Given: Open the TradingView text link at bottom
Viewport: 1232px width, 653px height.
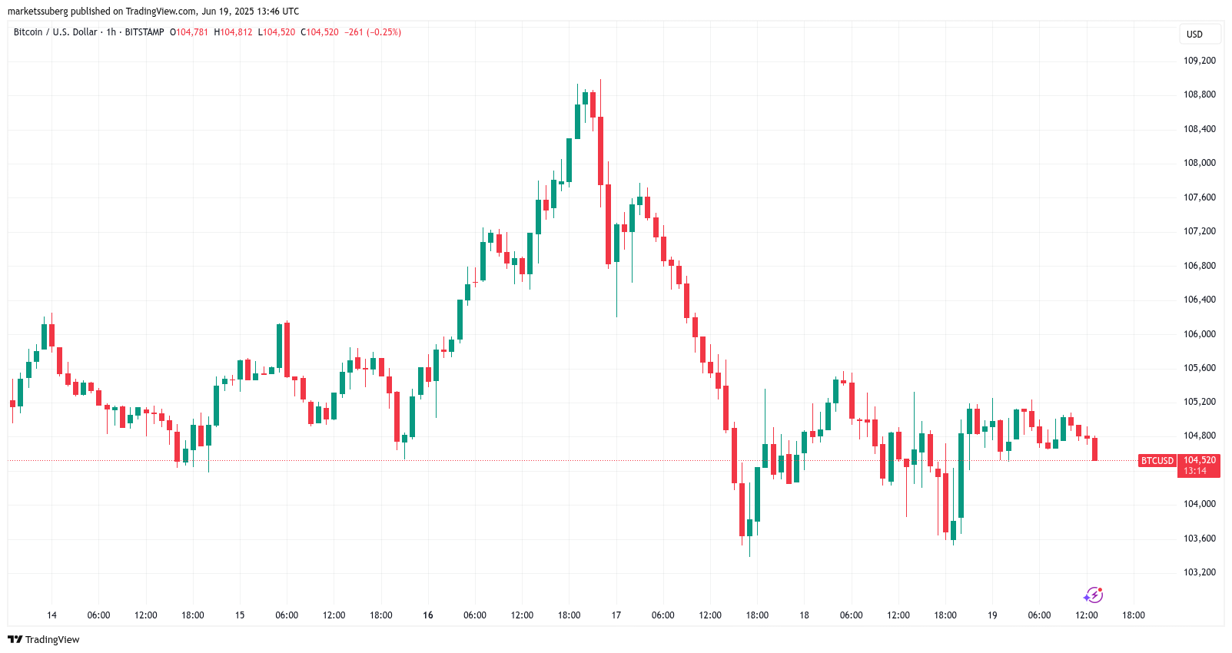Looking at the screenshot, I should coord(52,639).
